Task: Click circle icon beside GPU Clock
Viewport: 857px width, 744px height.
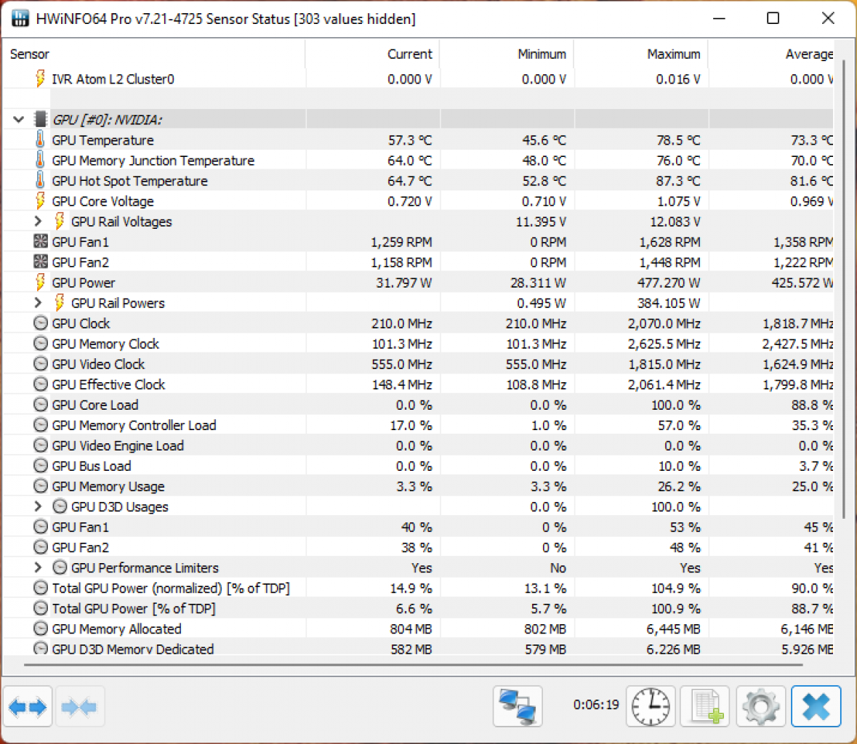Action: pos(41,323)
